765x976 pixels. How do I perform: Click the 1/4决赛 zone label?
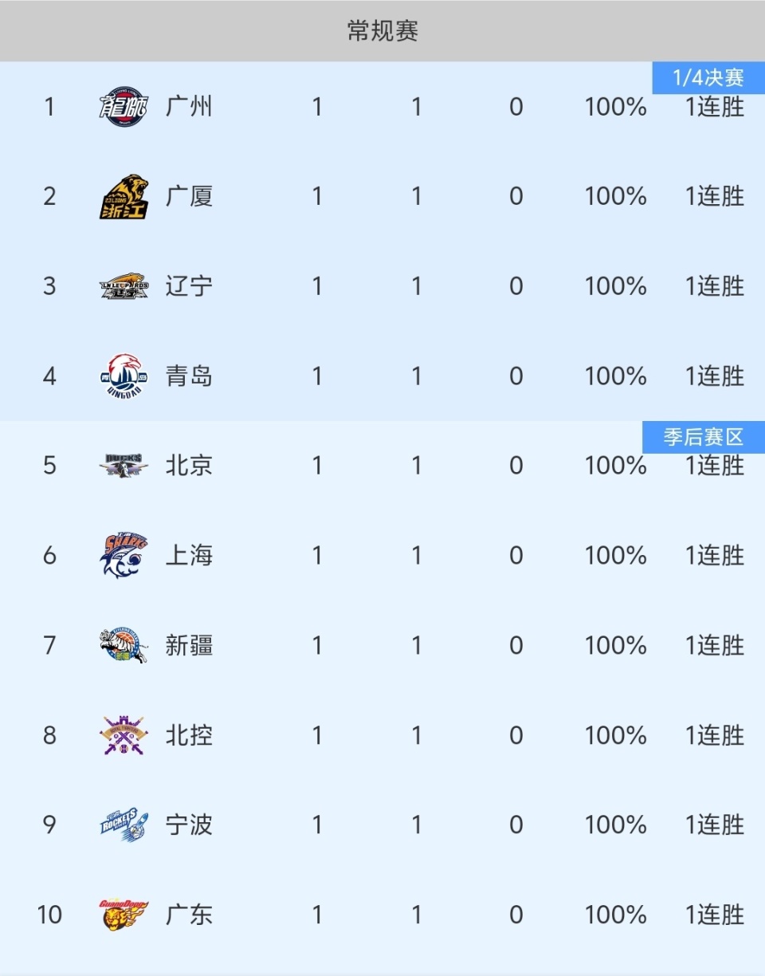click(x=708, y=78)
